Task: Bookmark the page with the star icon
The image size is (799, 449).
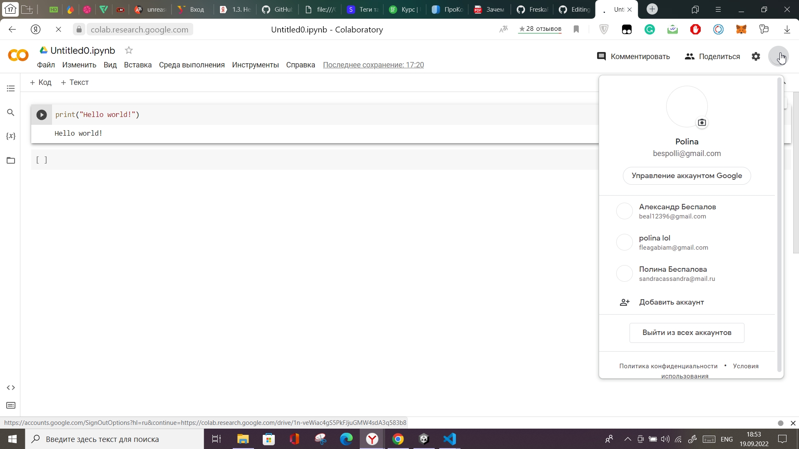Action: 576,29
